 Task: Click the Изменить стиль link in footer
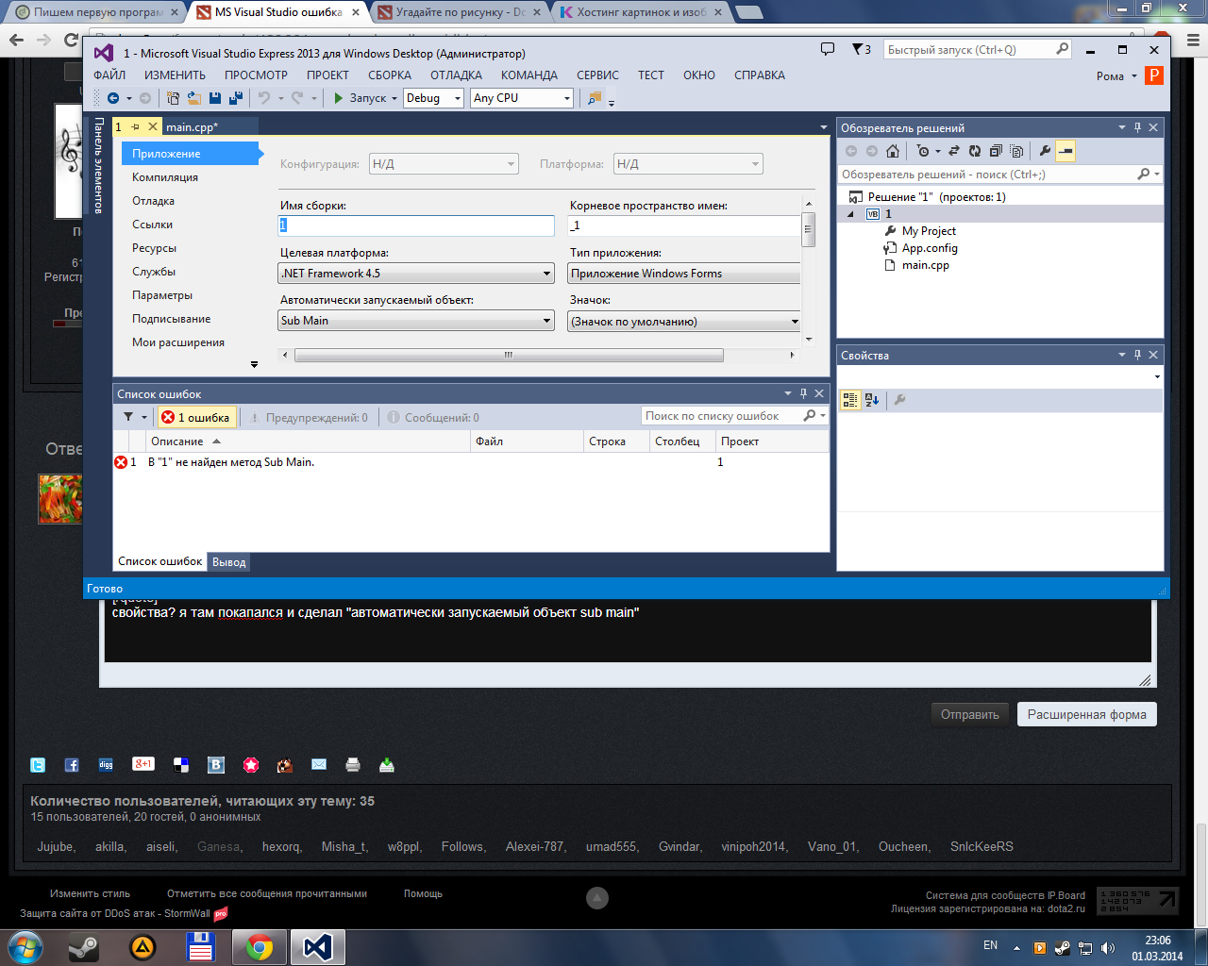[x=90, y=893]
